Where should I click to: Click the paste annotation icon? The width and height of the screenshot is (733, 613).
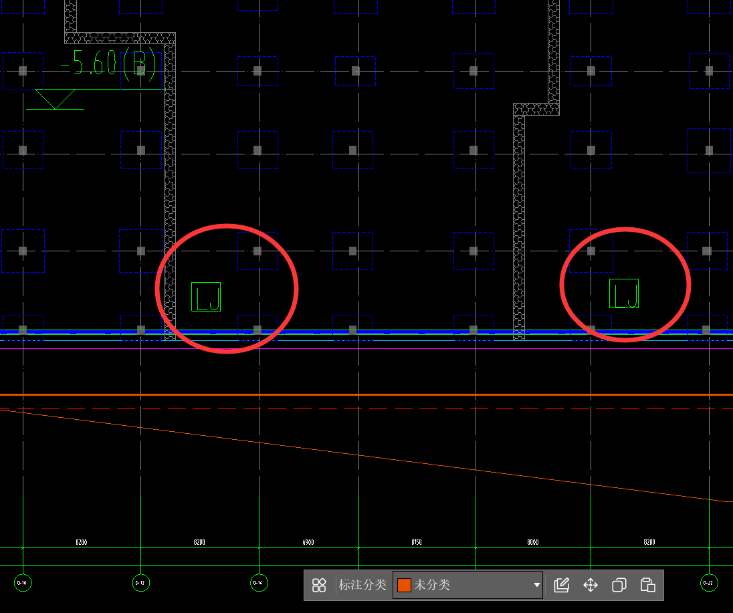[x=647, y=585]
